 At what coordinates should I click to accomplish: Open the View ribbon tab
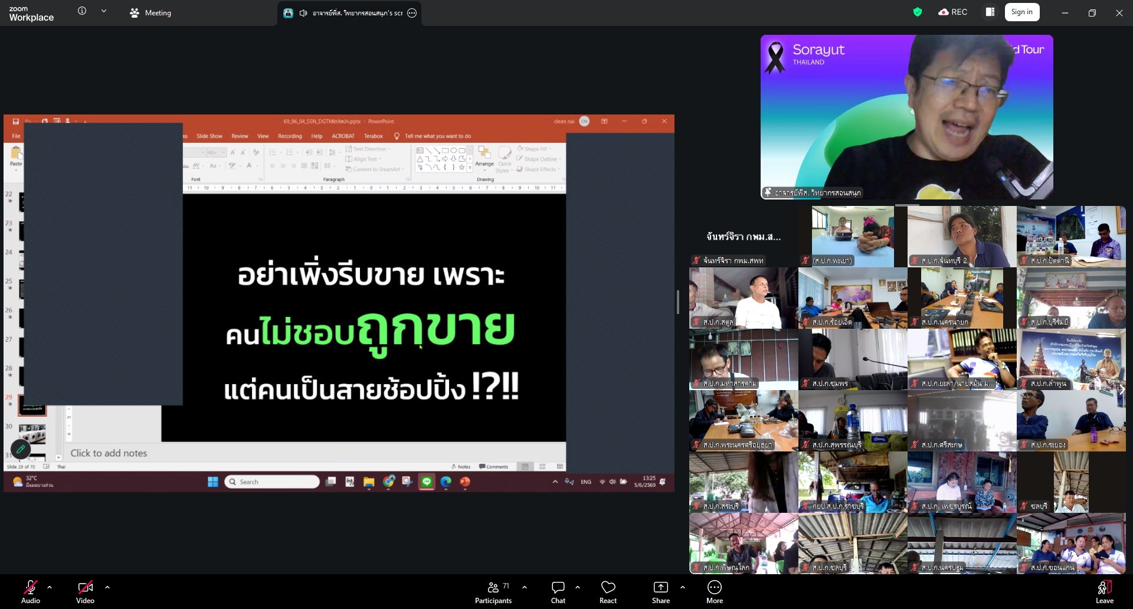pyautogui.click(x=263, y=136)
